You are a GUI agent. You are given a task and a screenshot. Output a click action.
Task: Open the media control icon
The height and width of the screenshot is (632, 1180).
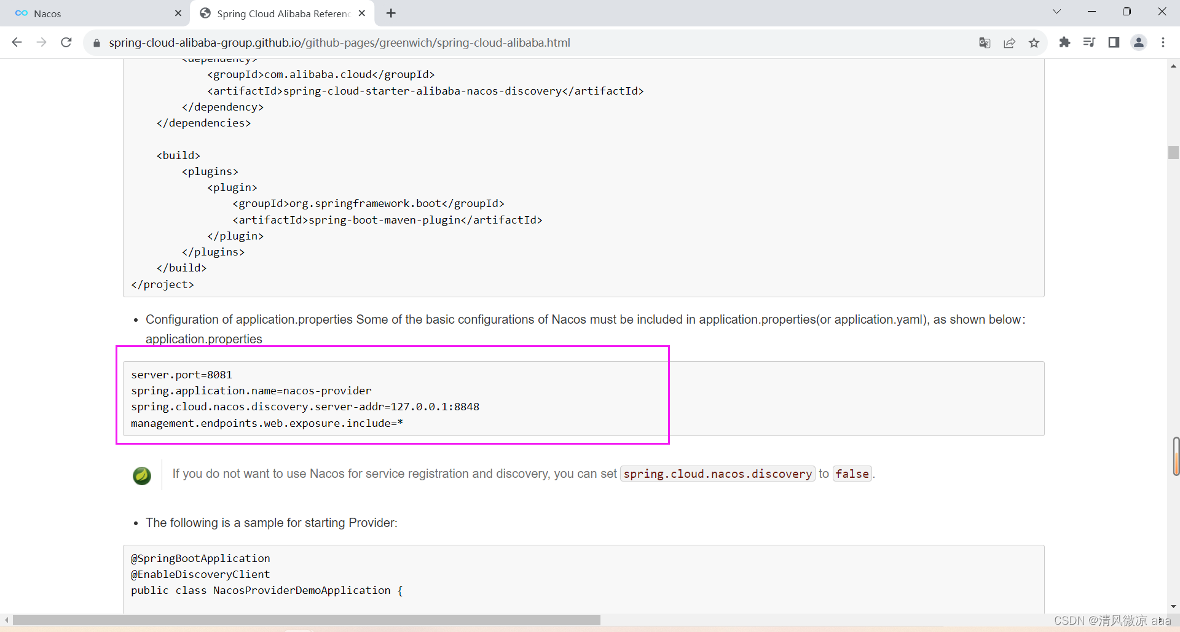pos(1089,42)
